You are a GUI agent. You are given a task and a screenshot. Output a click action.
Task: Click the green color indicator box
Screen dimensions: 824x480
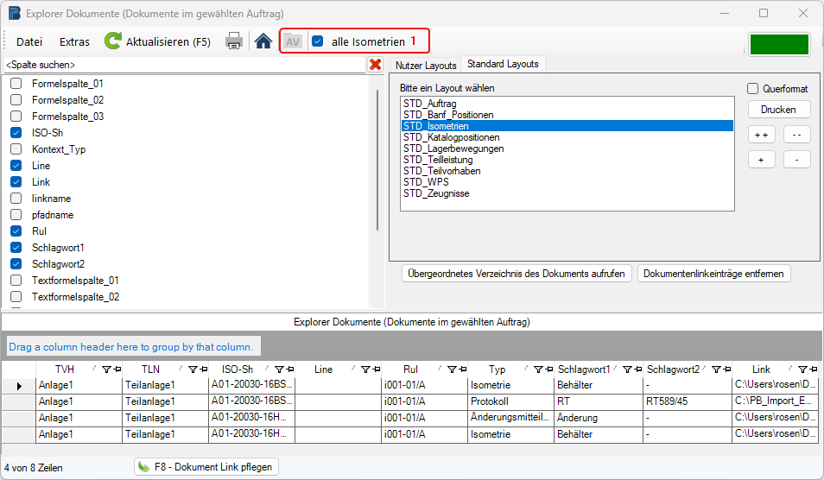(x=779, y=44)
